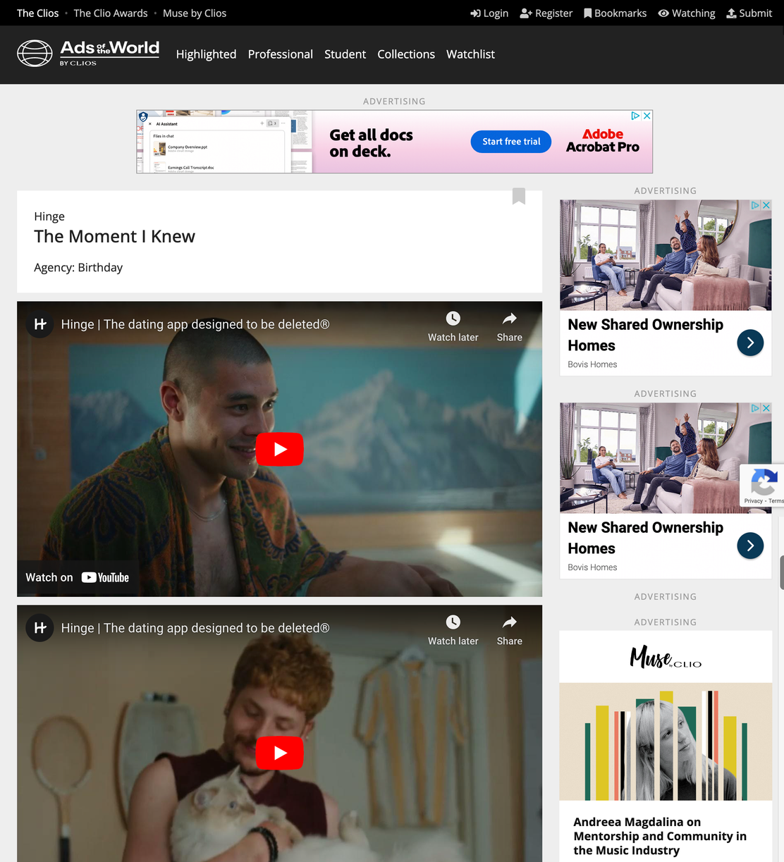Open Andreea Magdalina on Mentorship article title
The image size is (784, 862).
coord(660,836)
